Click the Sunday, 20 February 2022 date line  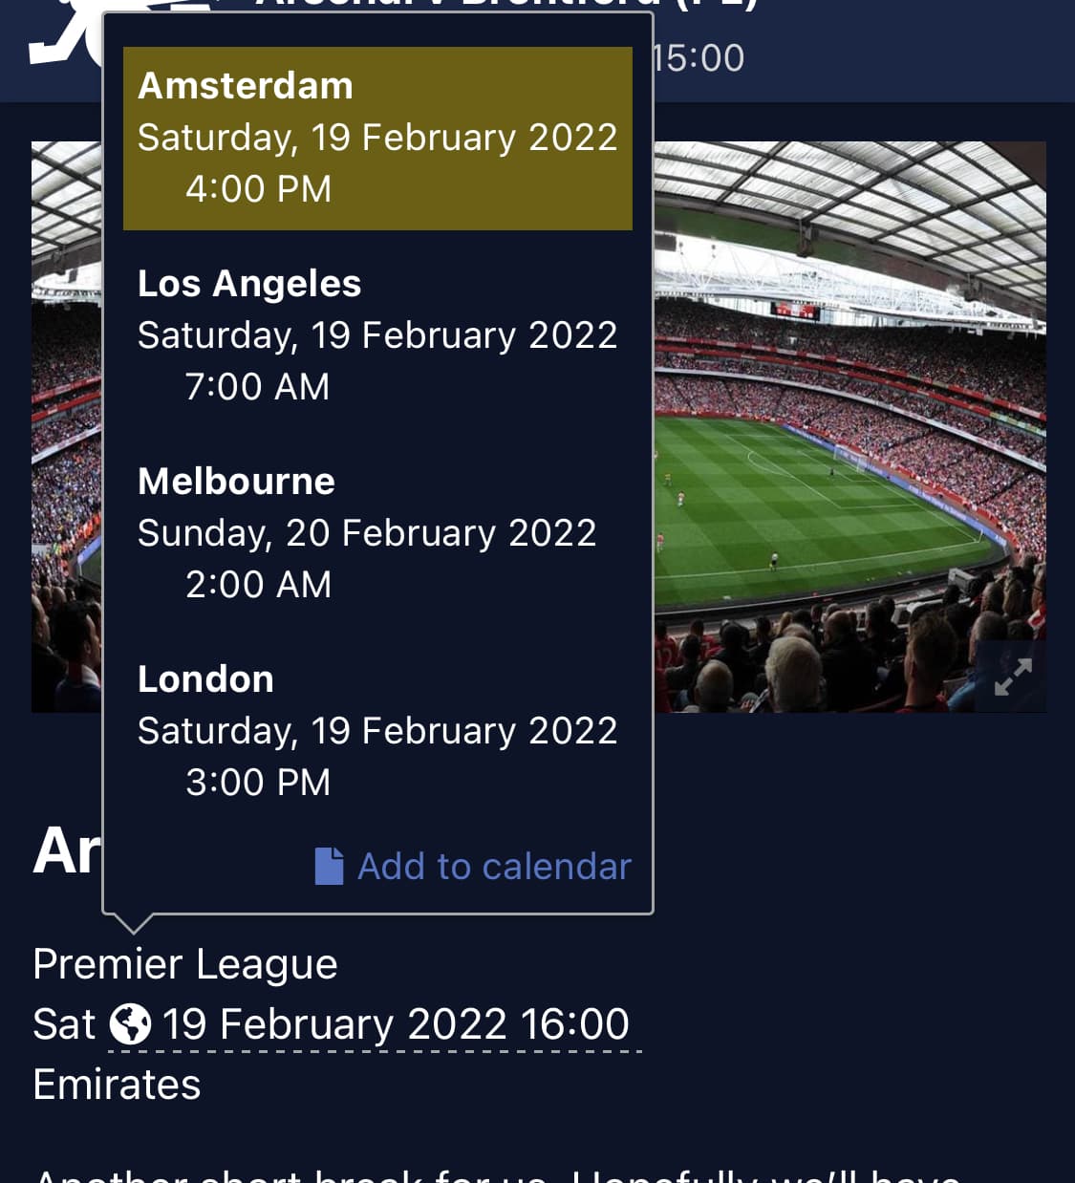367,533
